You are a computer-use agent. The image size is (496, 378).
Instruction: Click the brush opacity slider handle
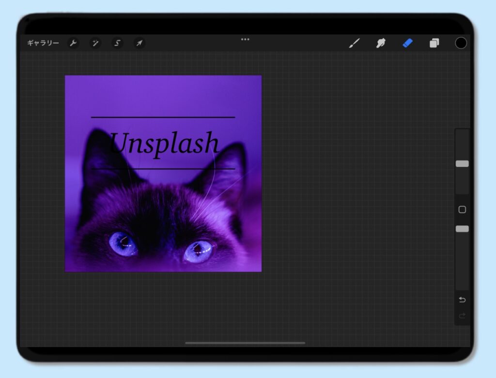pos(462,229)
